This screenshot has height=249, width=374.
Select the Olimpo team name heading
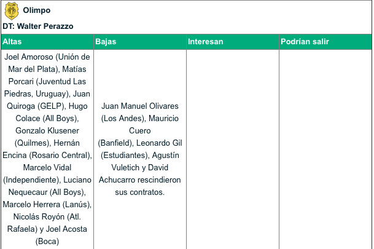pos(37,10)
